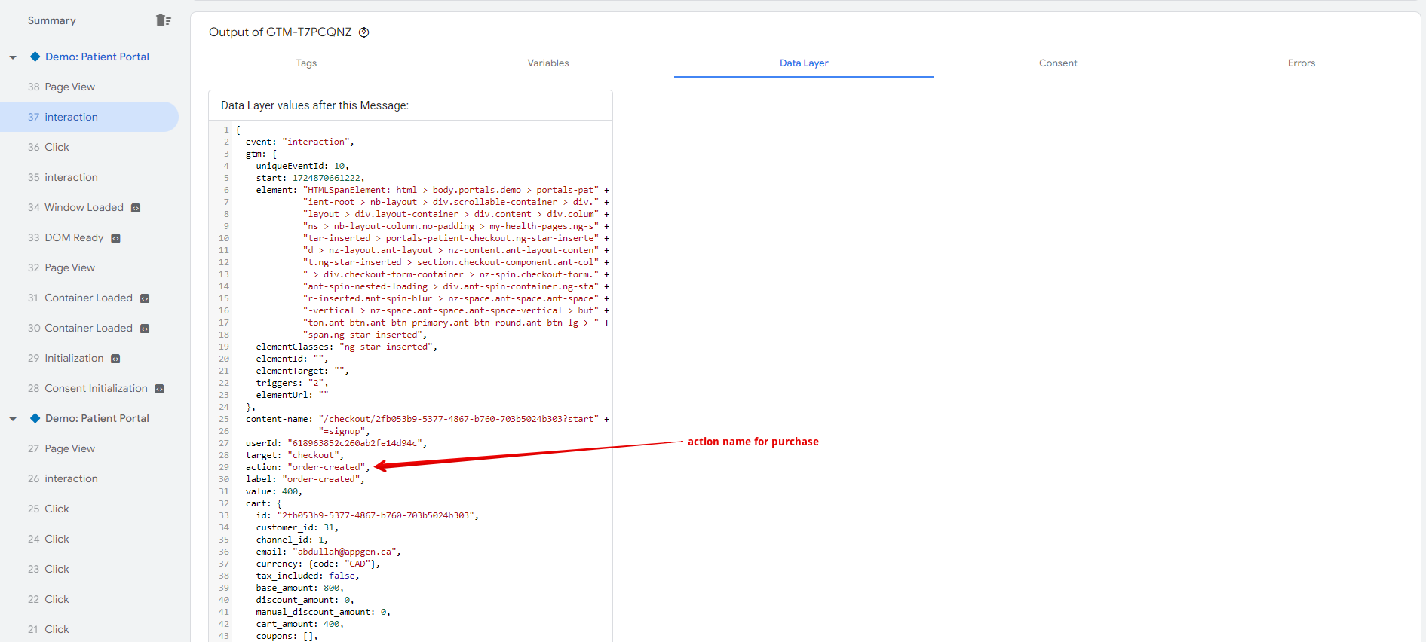1426x642 pixels.
Task: Click the API icon next to Window Loaded
Action: coord(136,208)
